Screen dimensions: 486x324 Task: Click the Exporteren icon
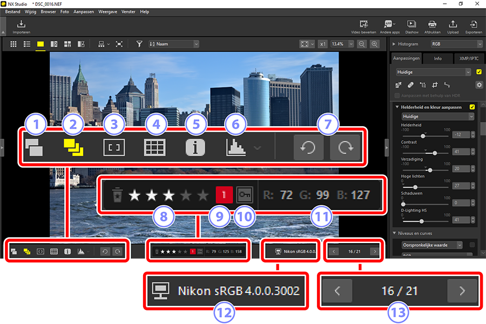(474, 26)
